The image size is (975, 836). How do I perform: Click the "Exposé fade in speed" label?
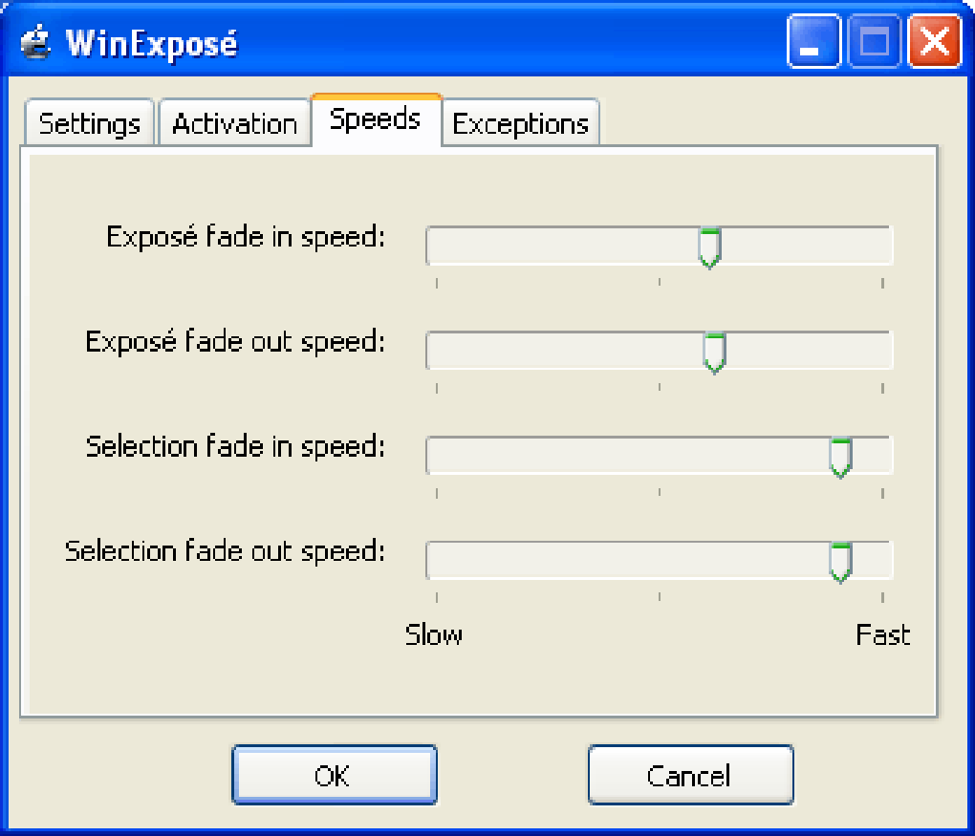click(246, 237)
